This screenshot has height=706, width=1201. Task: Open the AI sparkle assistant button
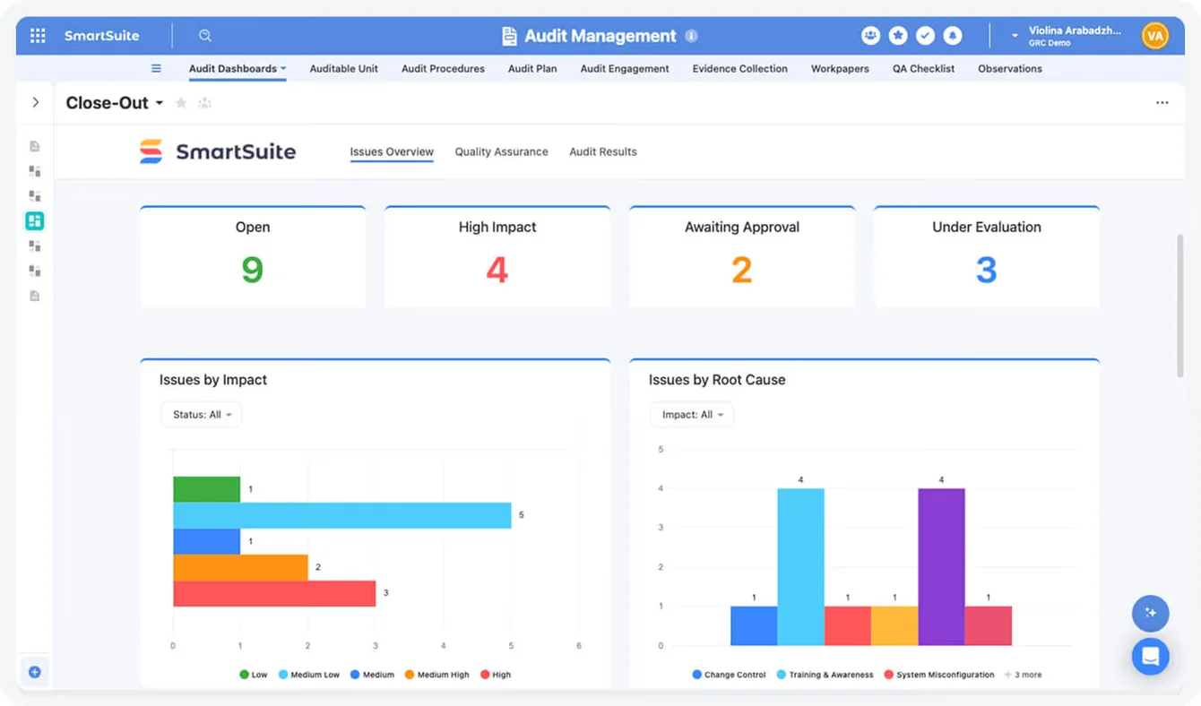pyautogui.click(x=1151, y=614)
